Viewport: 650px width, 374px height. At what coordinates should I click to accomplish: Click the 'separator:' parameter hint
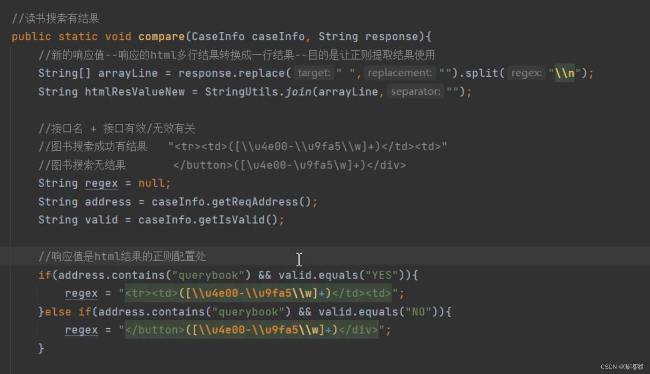(416, 91)
